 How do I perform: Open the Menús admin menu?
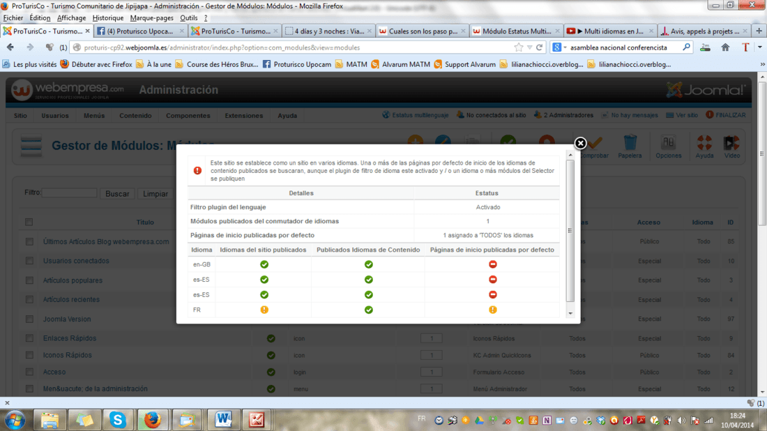pyautogui.click(x=94, y=116)
